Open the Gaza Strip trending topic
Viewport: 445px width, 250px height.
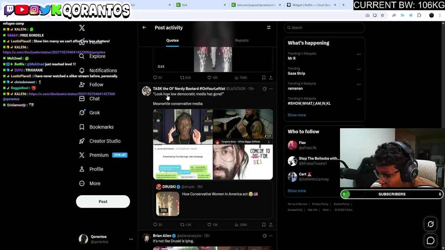(297, 73)
